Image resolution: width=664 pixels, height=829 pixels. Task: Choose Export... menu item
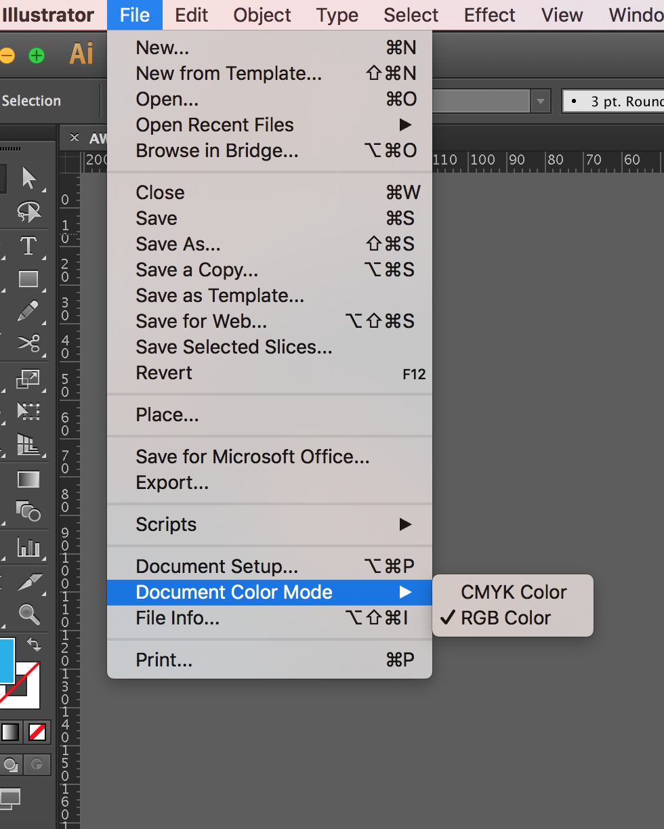270,482
